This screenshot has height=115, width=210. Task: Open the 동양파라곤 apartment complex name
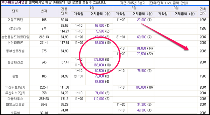[15, 62]
